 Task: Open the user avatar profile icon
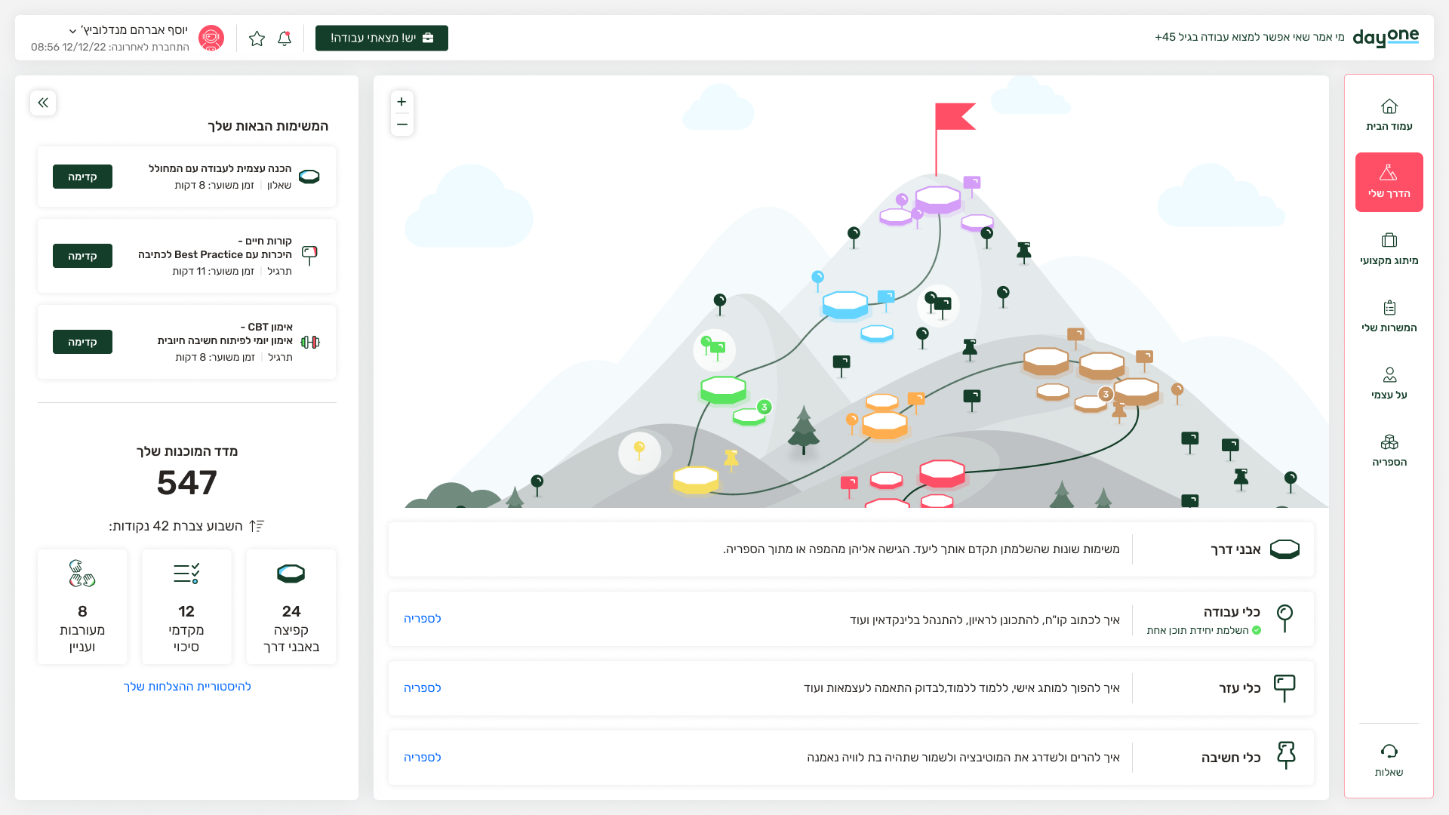[x=211, y=38]
